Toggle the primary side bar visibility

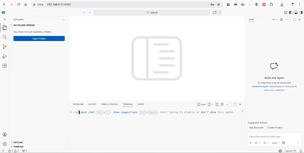pos(290,13)
